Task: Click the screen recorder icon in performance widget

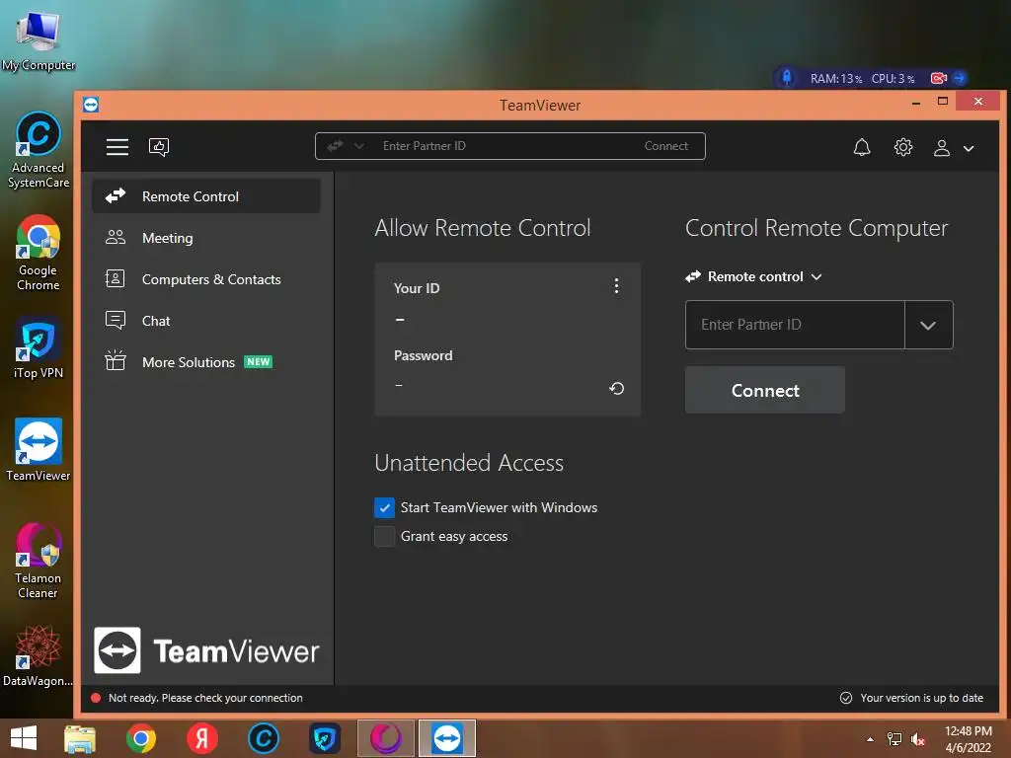Action: point(939,78)
